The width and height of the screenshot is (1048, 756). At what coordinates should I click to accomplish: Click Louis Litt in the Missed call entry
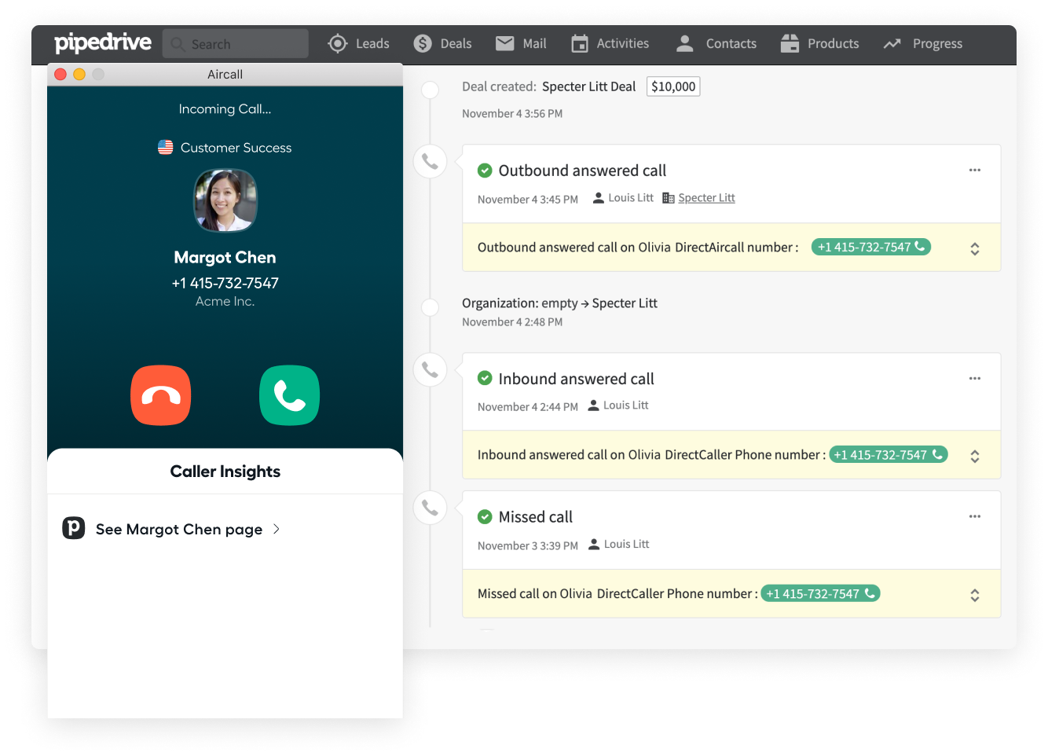pyautogui.click(x=627, y=544)
